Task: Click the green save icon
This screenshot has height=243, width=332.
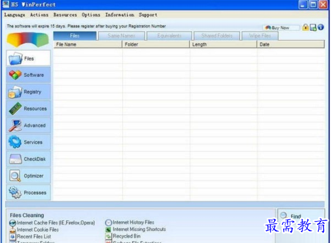Action: click(313, 27)
